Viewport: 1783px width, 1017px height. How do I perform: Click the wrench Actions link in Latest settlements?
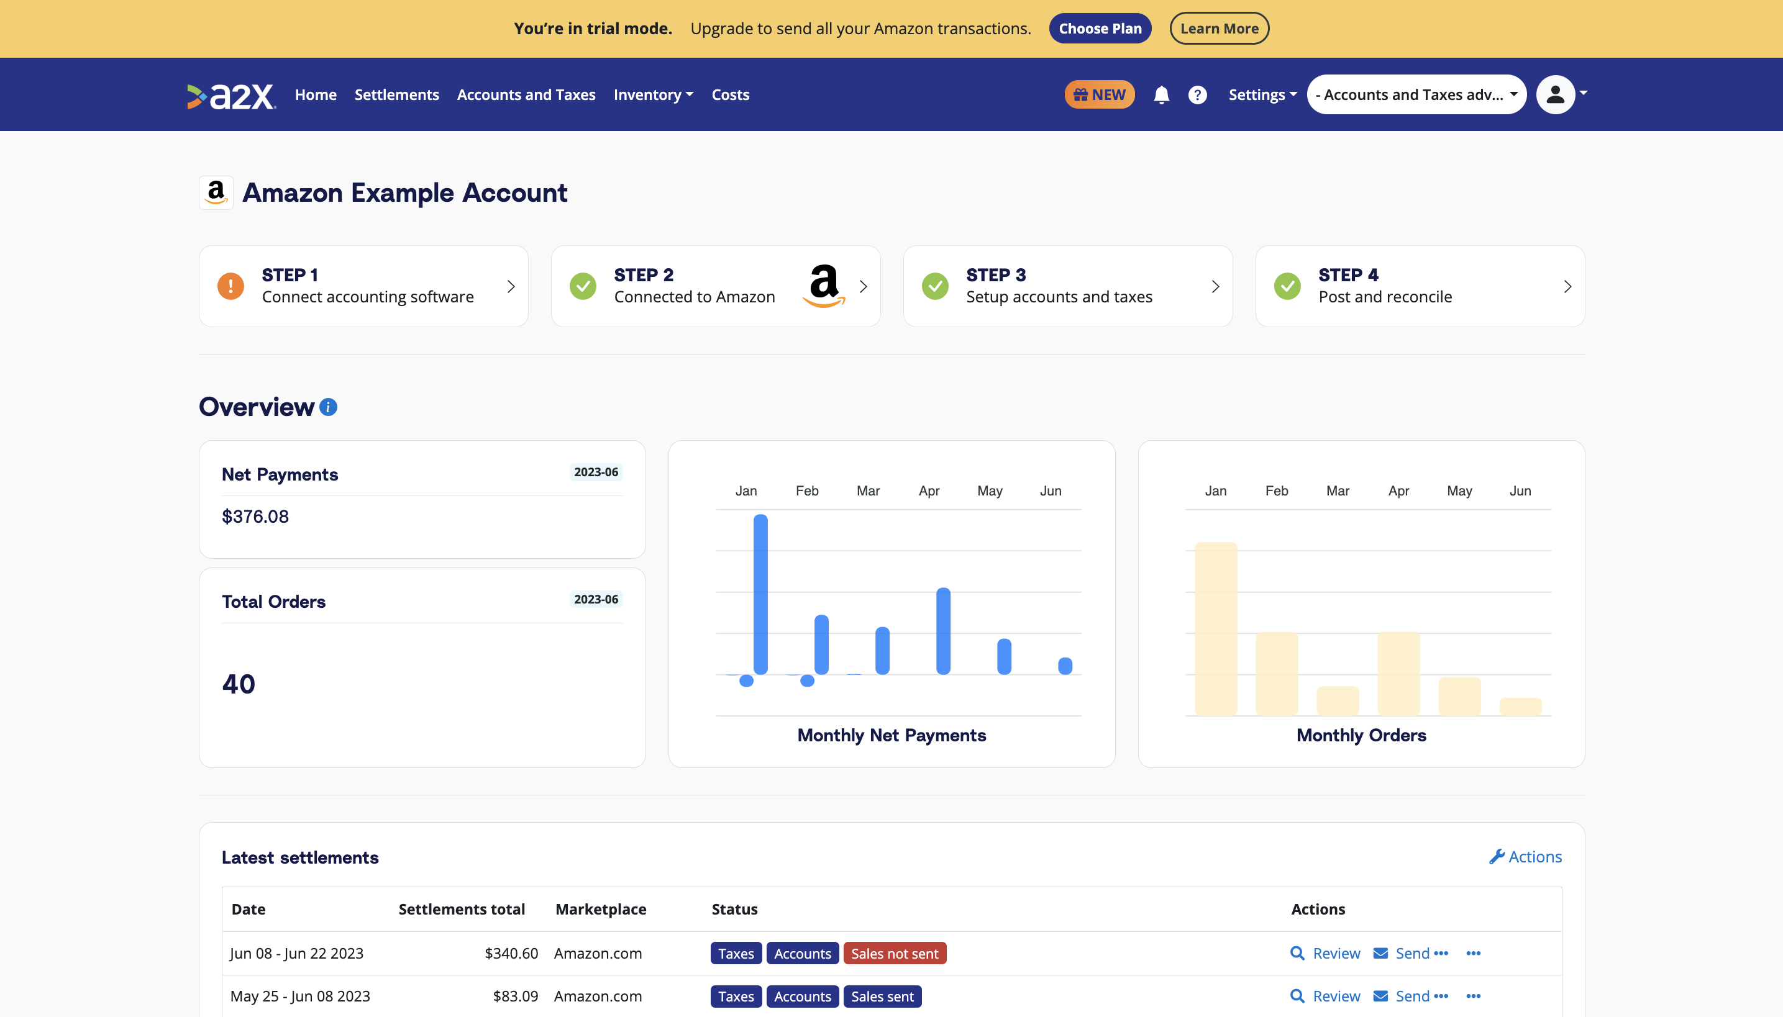pyautogui.click(x=1525, y=857)
